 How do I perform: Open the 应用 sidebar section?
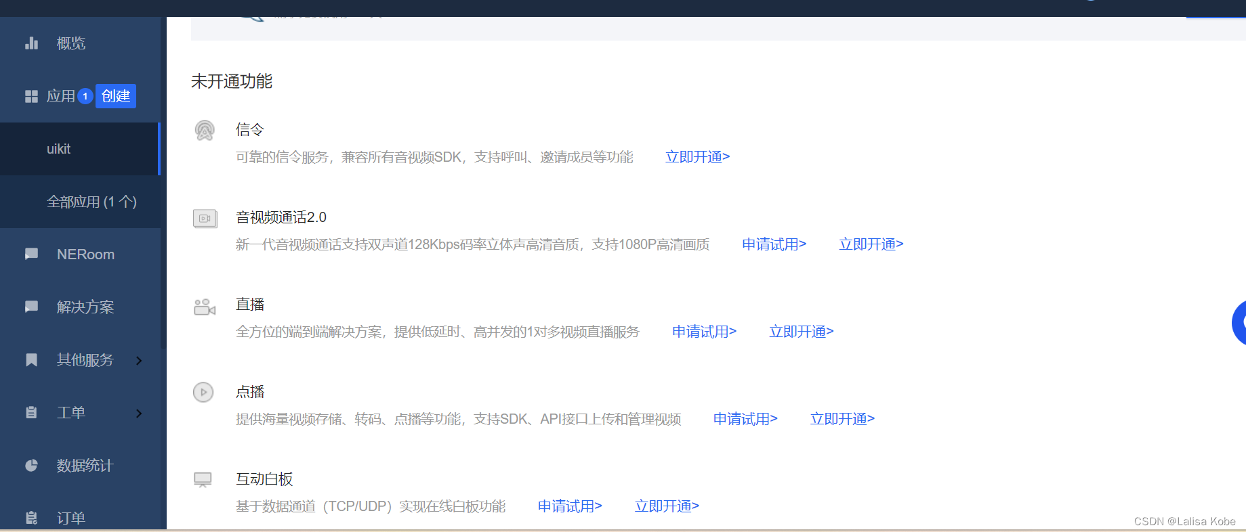pyautogui.click(x=60, y=96)
